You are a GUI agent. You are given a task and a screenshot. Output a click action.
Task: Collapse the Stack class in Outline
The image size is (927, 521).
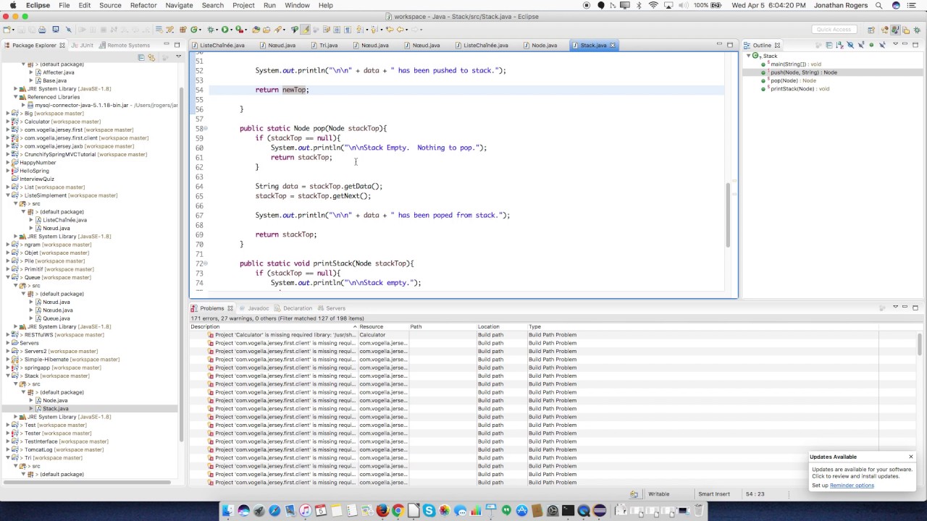[748, 56]
